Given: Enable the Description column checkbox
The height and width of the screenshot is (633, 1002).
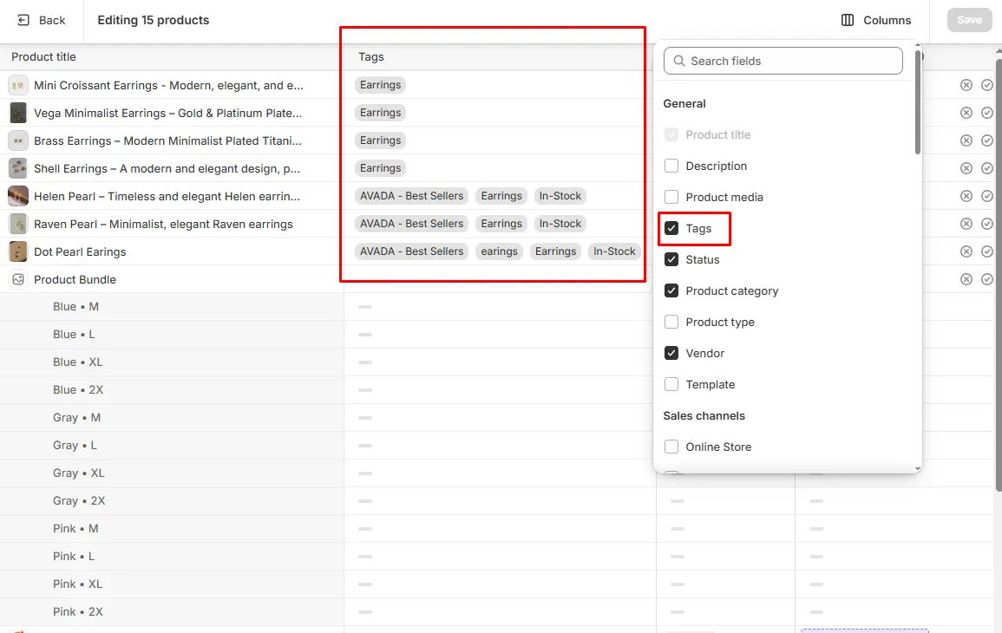Looking at the screenshot, I should [x=671, y=166].
